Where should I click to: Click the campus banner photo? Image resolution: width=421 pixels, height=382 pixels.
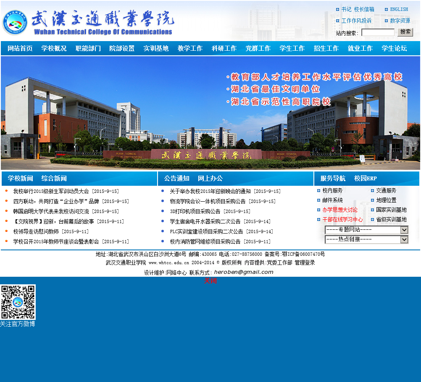tap(210, 113)
